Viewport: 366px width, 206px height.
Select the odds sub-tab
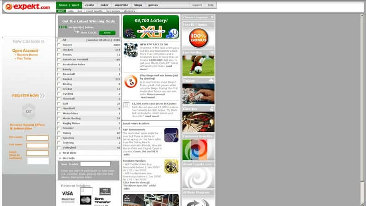click(x=70, y=11)
